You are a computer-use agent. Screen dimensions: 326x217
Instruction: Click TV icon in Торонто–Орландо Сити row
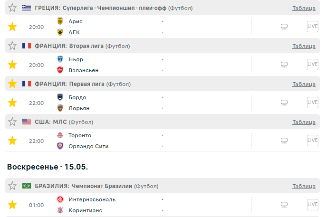pos(284,141)
